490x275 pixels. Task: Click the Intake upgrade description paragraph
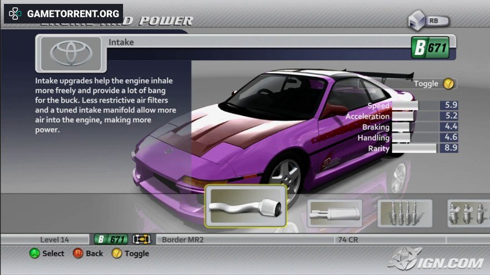(106, 105)
